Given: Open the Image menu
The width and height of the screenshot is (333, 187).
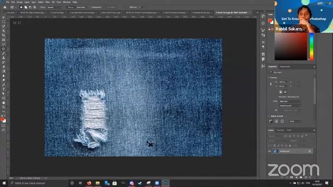Looking at the screenshot, I should [x=20, y=2].
